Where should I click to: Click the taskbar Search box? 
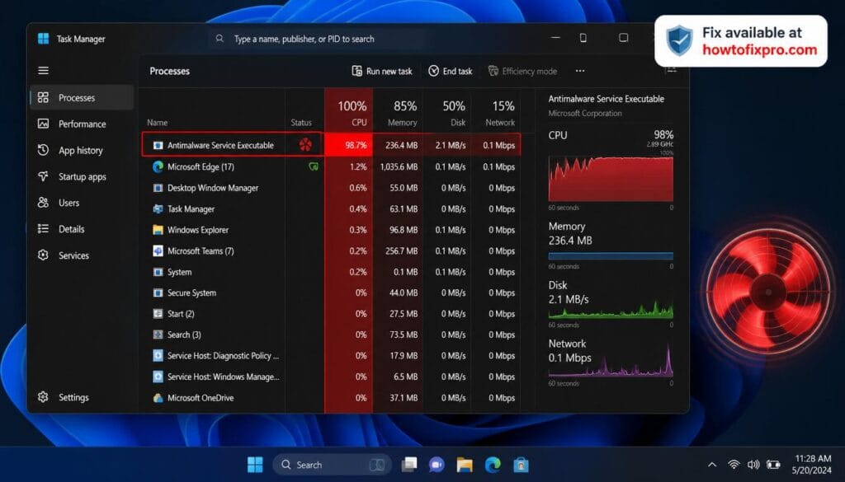[x=333, y=465]
